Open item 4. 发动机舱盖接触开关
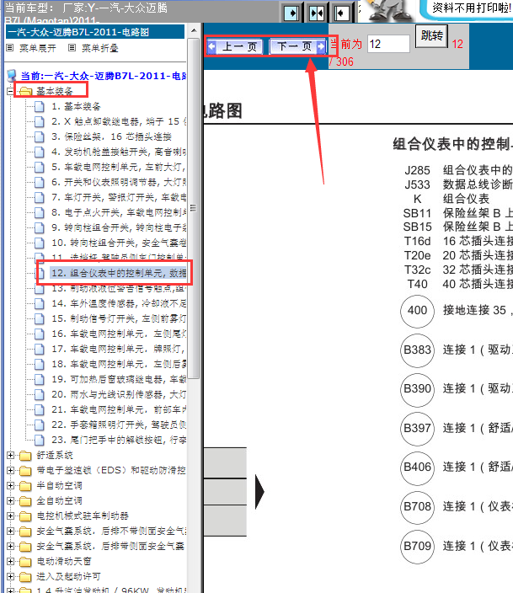513x593 pixels. [119, 152]
